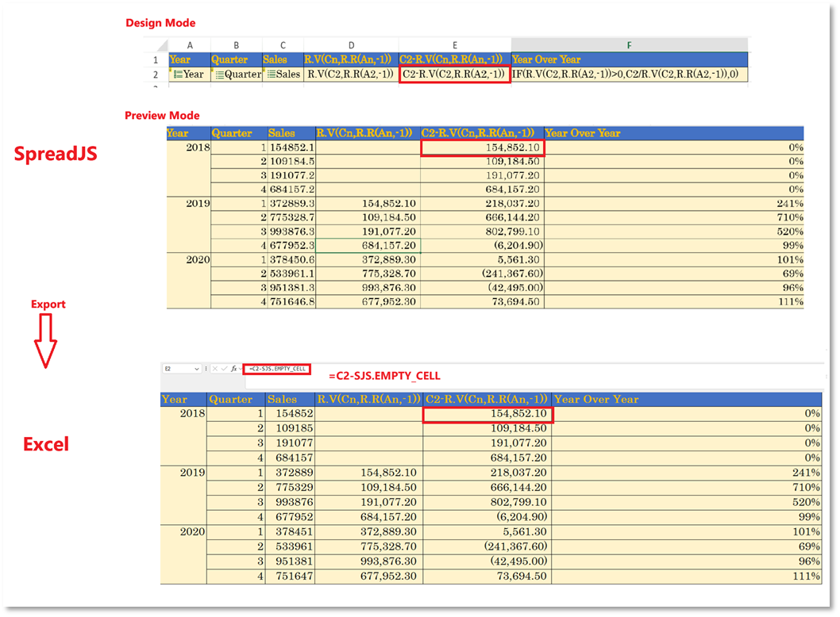Click the 218,037.20 cell in the Excel table

(x=487, y=473)
